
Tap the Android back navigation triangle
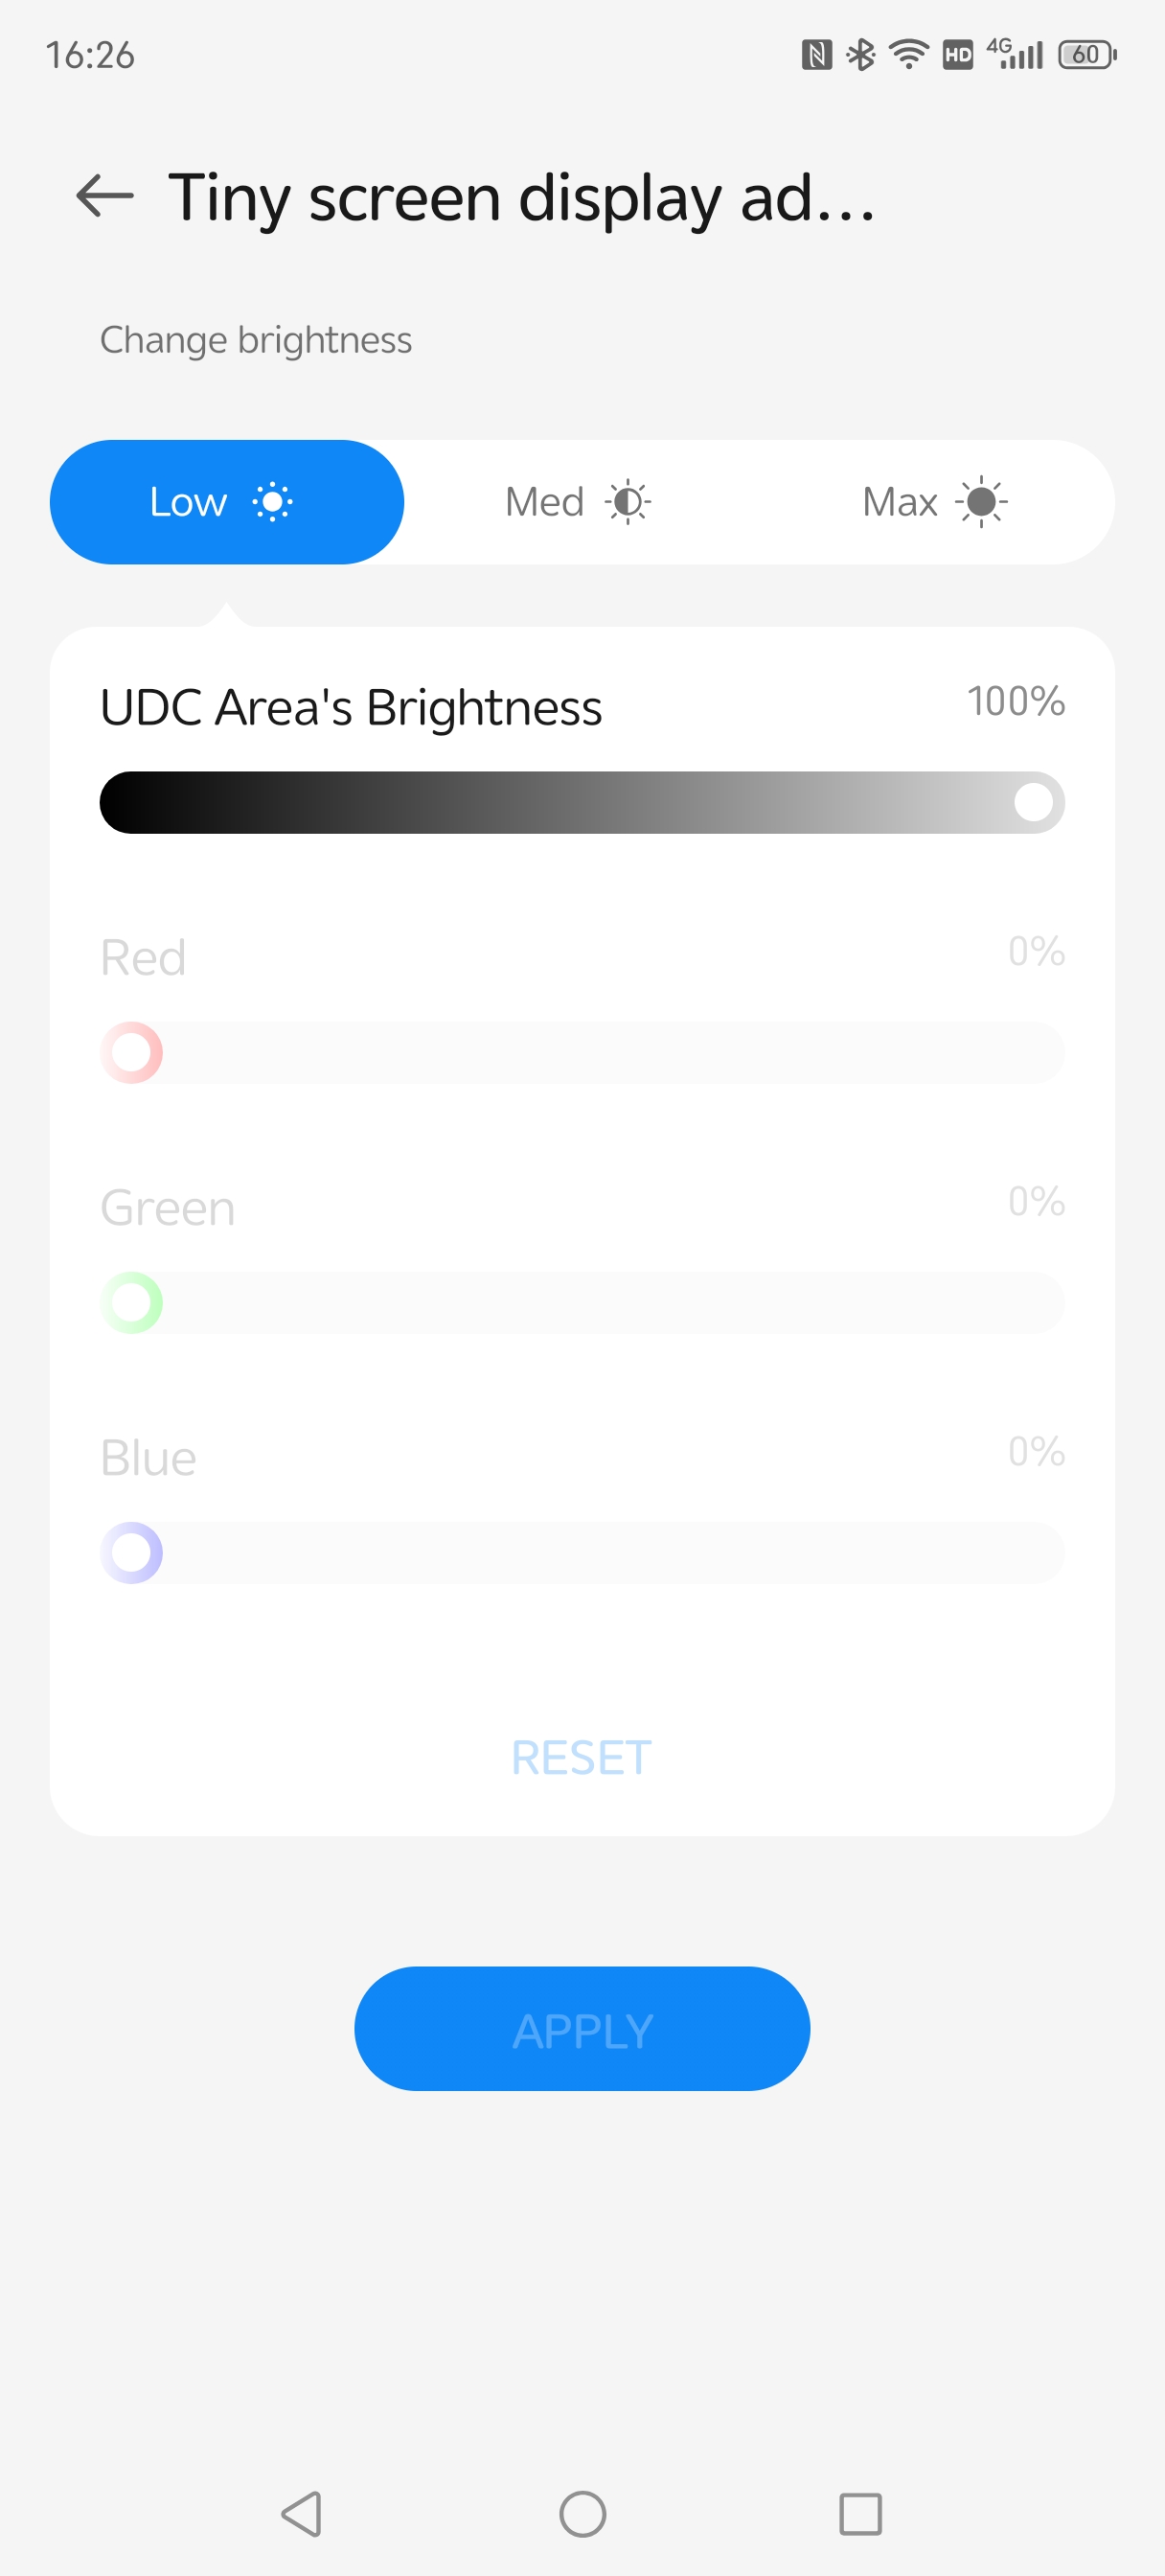click(x=302, y=2513)
